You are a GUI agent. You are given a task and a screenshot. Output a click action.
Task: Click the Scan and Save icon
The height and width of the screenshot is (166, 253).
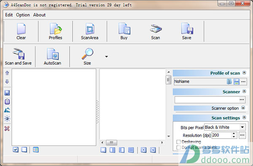pos(19,54)
